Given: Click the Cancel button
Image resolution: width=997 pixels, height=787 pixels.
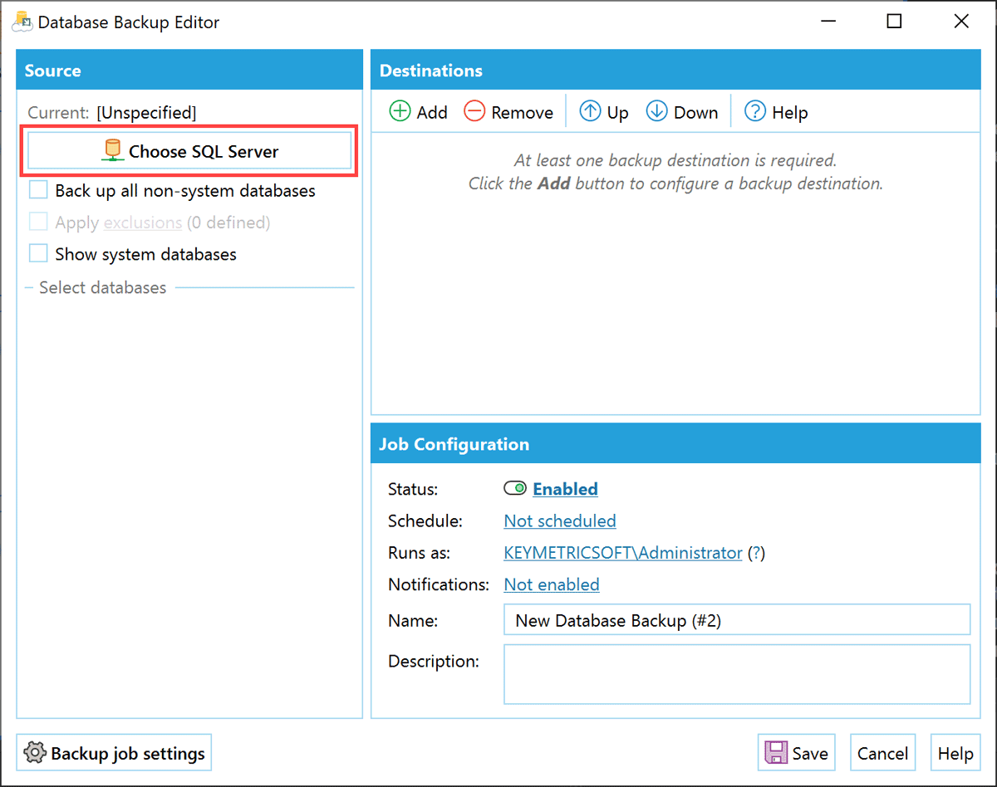Looking at the screenshot, I should [882, 753].
